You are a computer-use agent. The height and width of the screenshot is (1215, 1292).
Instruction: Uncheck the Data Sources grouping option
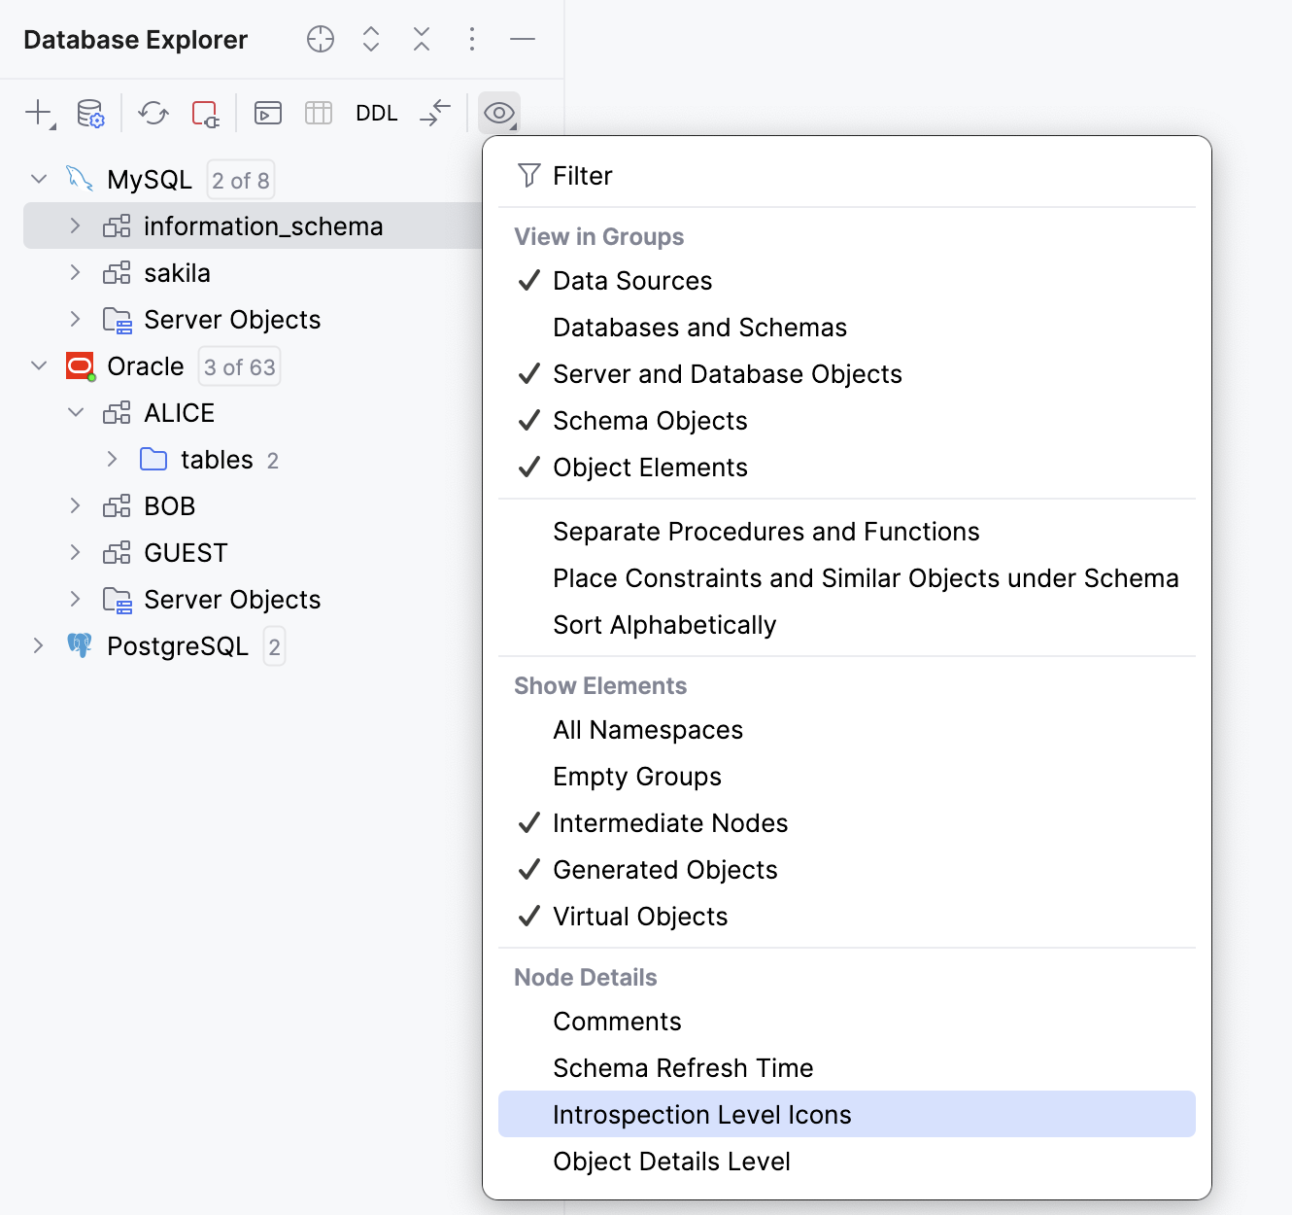pos(632,281)
